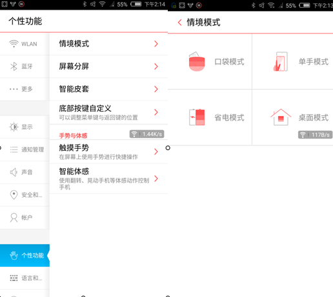Select the highlighted 个性功能 sidebar tab
Image resolution: width=333 pixels, height=297 pixels.
(x=25, y=255)
